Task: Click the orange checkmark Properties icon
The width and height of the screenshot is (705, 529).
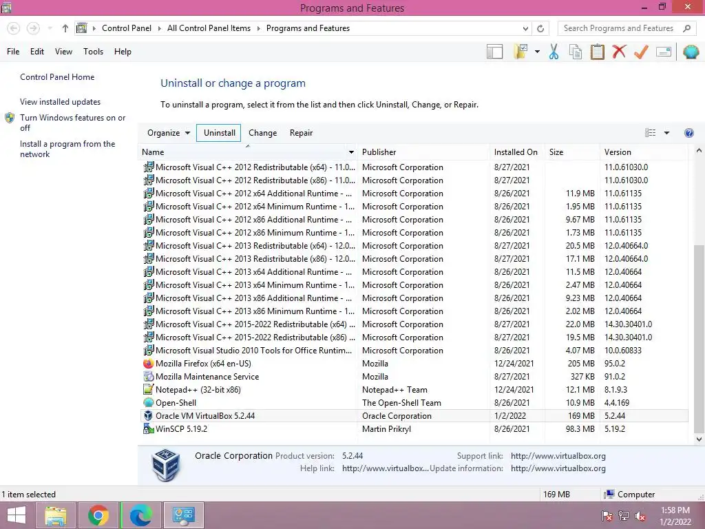Action: pos(641,52)
